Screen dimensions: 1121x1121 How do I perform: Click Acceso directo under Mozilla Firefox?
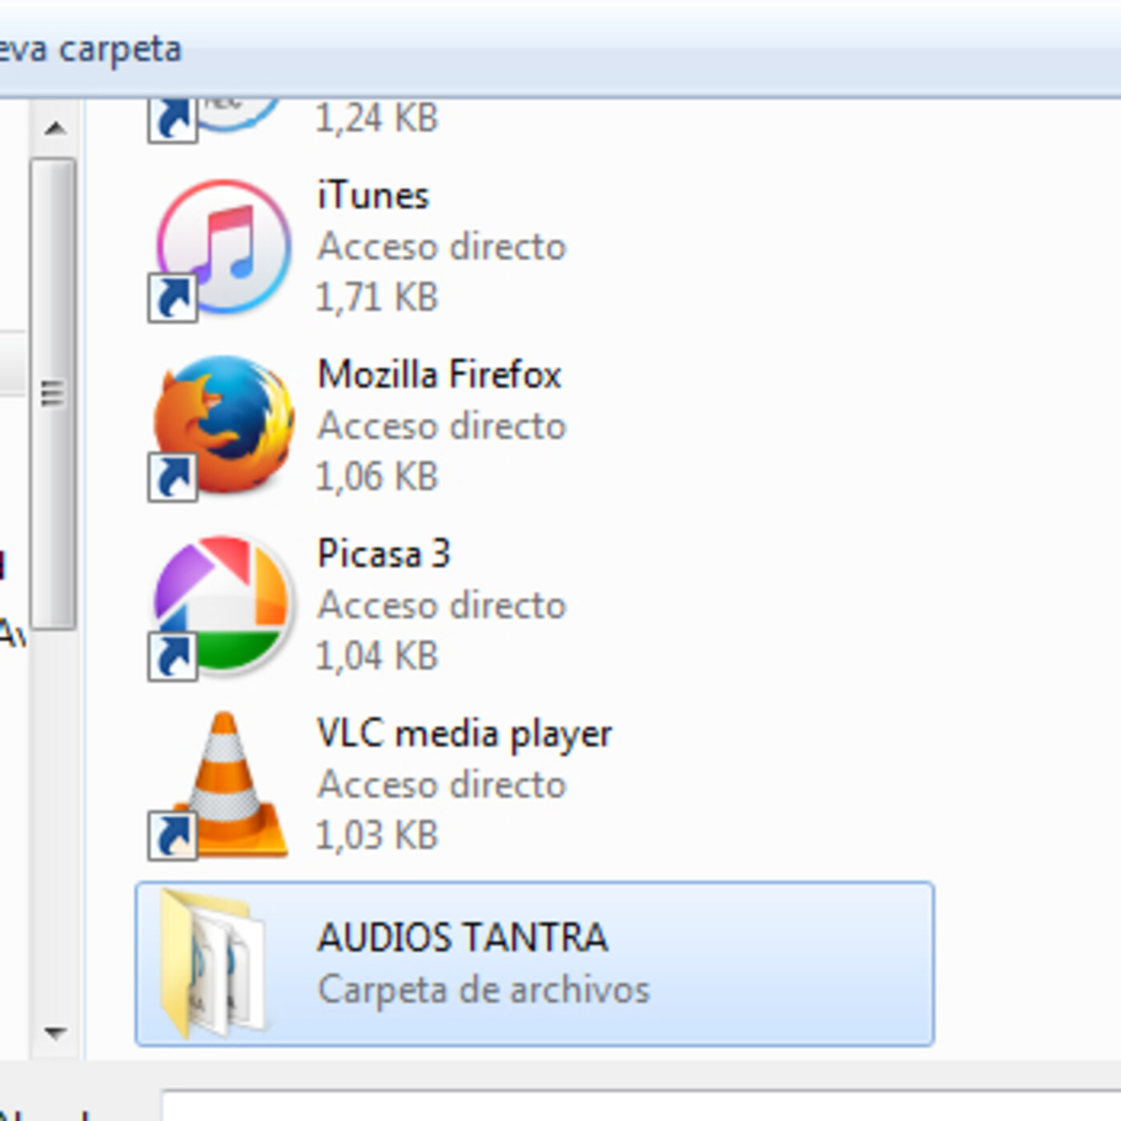click(x=442, y=426)
